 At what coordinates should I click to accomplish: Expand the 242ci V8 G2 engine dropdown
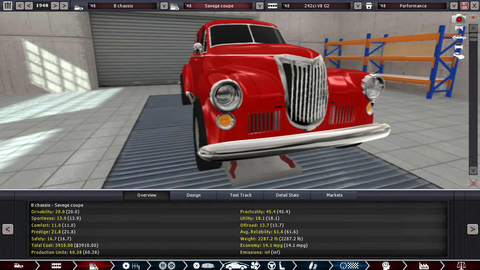358,6
